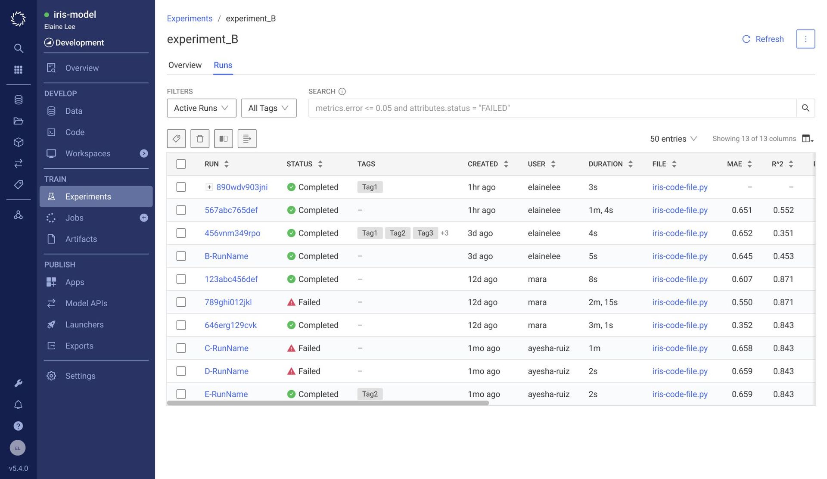Click the trash delete icon above the table

200,139
